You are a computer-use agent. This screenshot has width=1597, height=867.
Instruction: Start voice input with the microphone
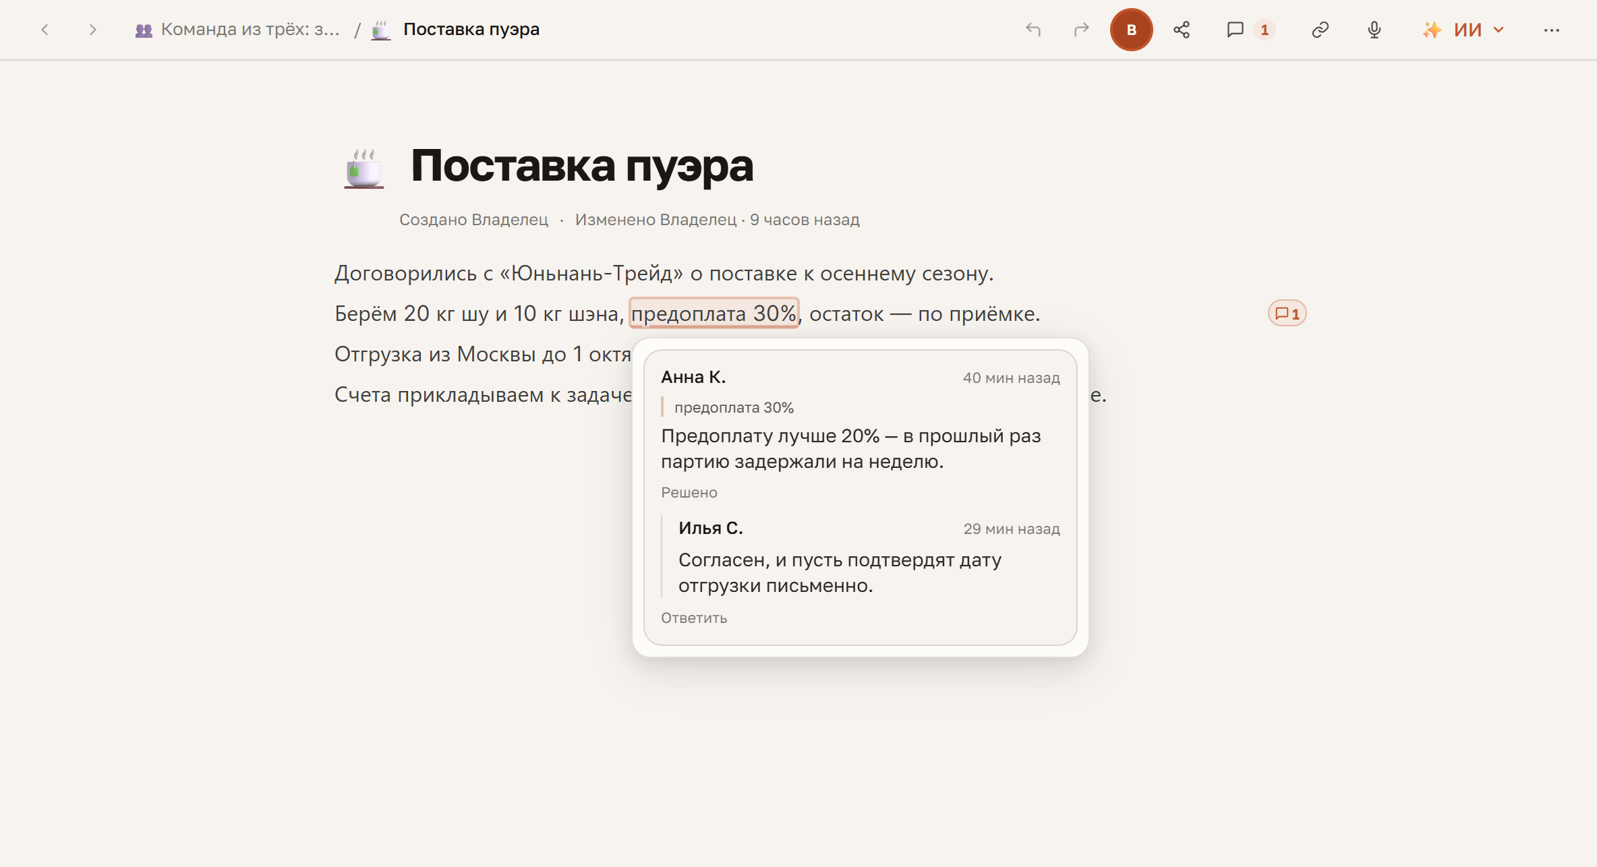click(1374, 30)
